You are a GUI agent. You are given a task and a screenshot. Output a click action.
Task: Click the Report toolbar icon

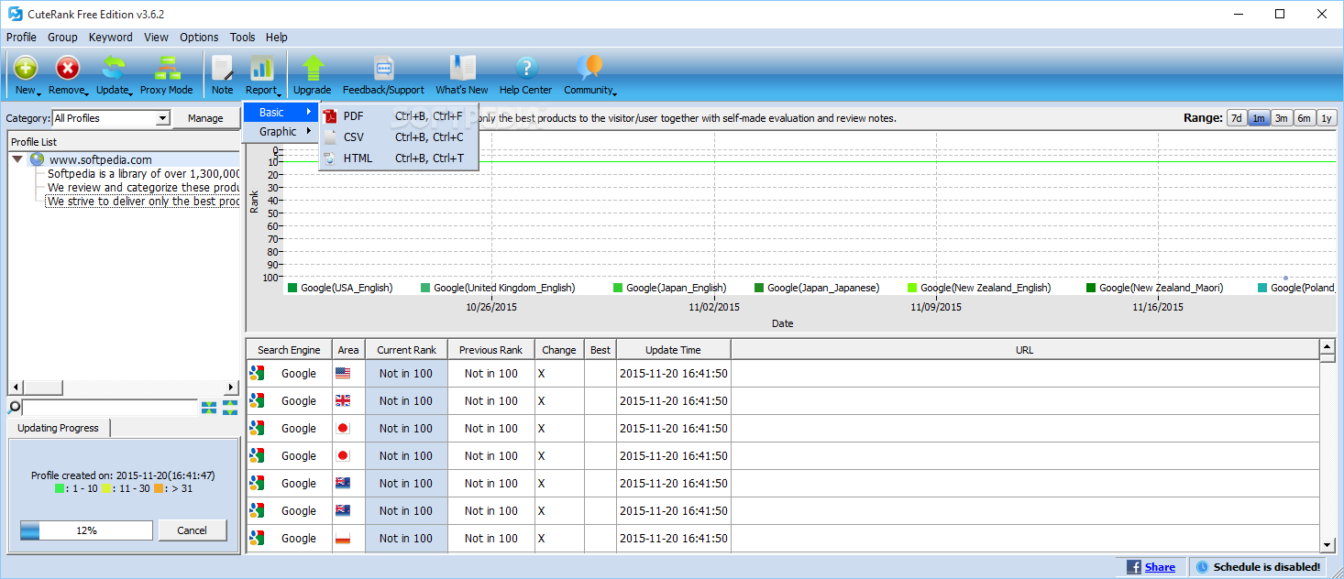click(x=262, y=68)
